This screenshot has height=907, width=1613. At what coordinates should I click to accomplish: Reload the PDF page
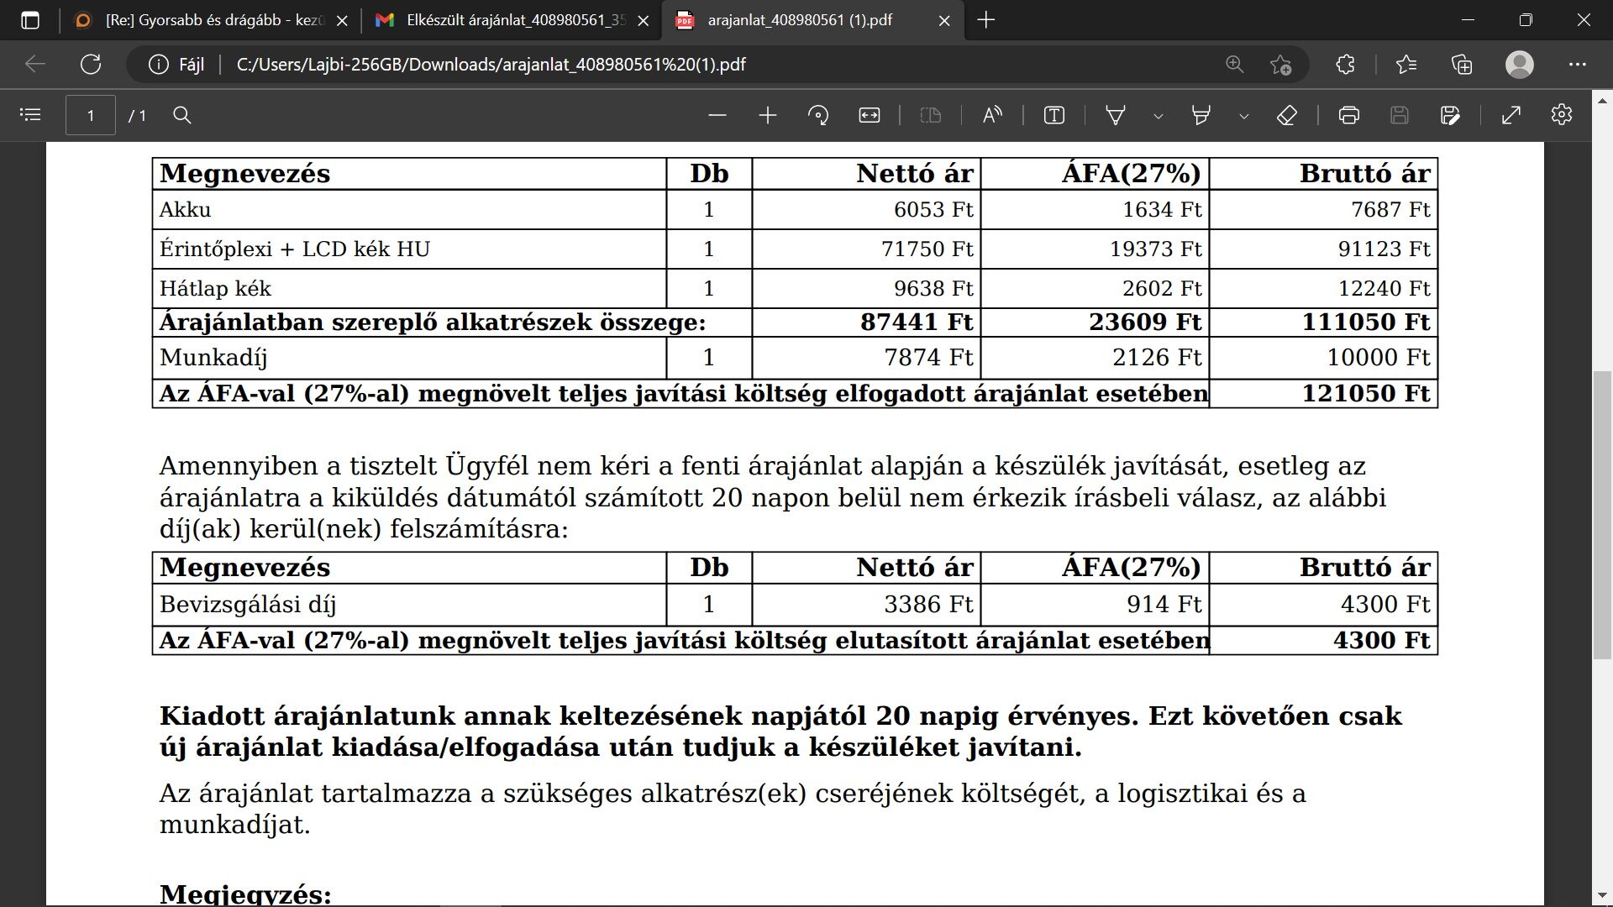click(x=91, y=65)
